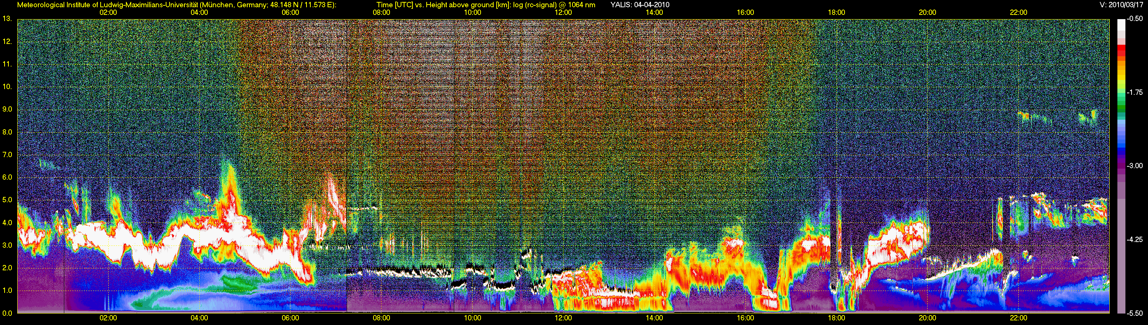Click the -0.50 color scale value
Screen dimensions: 1148x325
[x=1135, y=19]
